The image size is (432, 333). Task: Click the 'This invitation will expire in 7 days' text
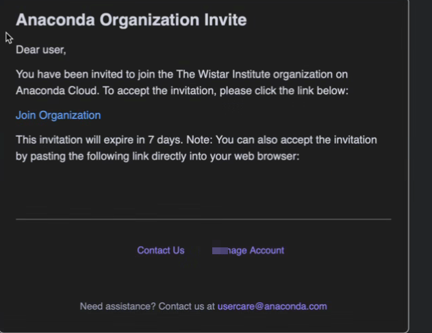pos(99,140)
